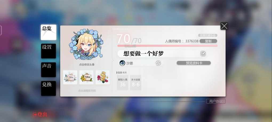
Task: Click the 复制 copy ID button
Action: click(x=208, y=41)
